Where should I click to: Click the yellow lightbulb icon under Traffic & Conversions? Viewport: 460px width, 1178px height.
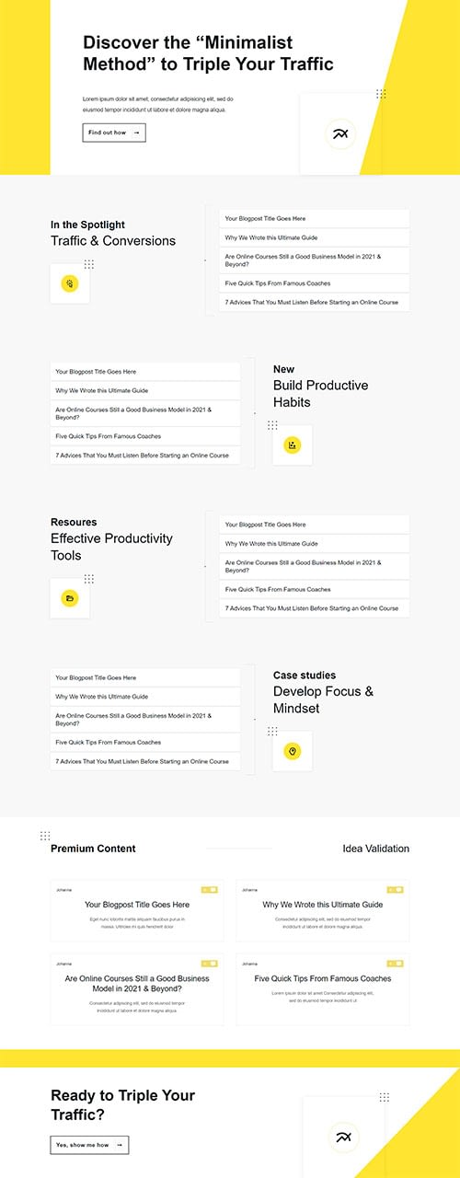(x=70, y=283)
